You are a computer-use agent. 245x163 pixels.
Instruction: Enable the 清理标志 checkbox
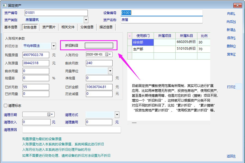click(x=6, y=105)
